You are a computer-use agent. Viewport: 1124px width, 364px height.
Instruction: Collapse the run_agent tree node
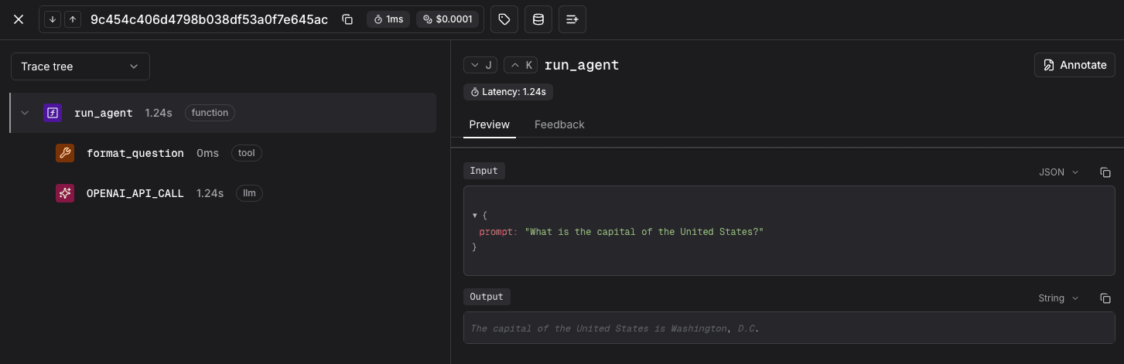[x=25, y=113]
